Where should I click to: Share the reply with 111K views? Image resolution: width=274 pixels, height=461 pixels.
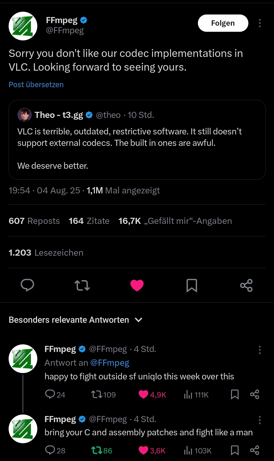pyautogui.click(x=254, y=394)
